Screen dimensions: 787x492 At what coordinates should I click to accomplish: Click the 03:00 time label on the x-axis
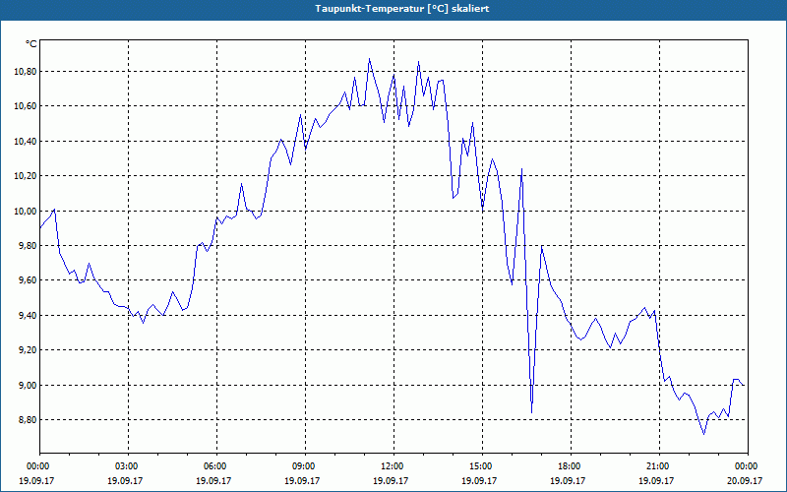(x=129, y=466)
